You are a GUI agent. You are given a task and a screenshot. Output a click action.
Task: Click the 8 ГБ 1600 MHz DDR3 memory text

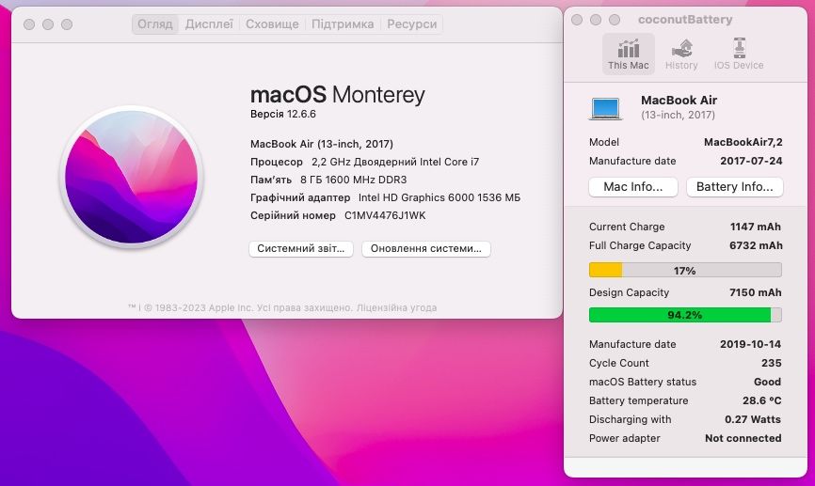point(354,180)
